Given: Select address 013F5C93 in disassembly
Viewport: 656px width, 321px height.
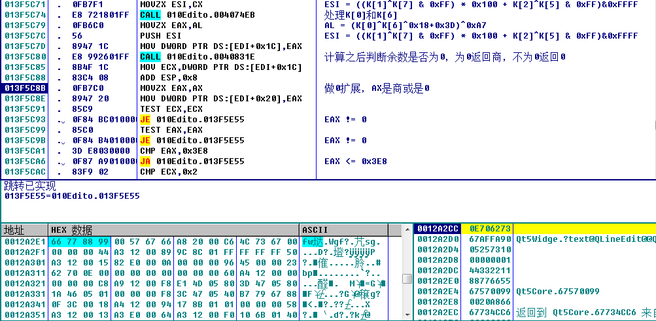Looking at the screenshot, I should click(x=24, y=120).
